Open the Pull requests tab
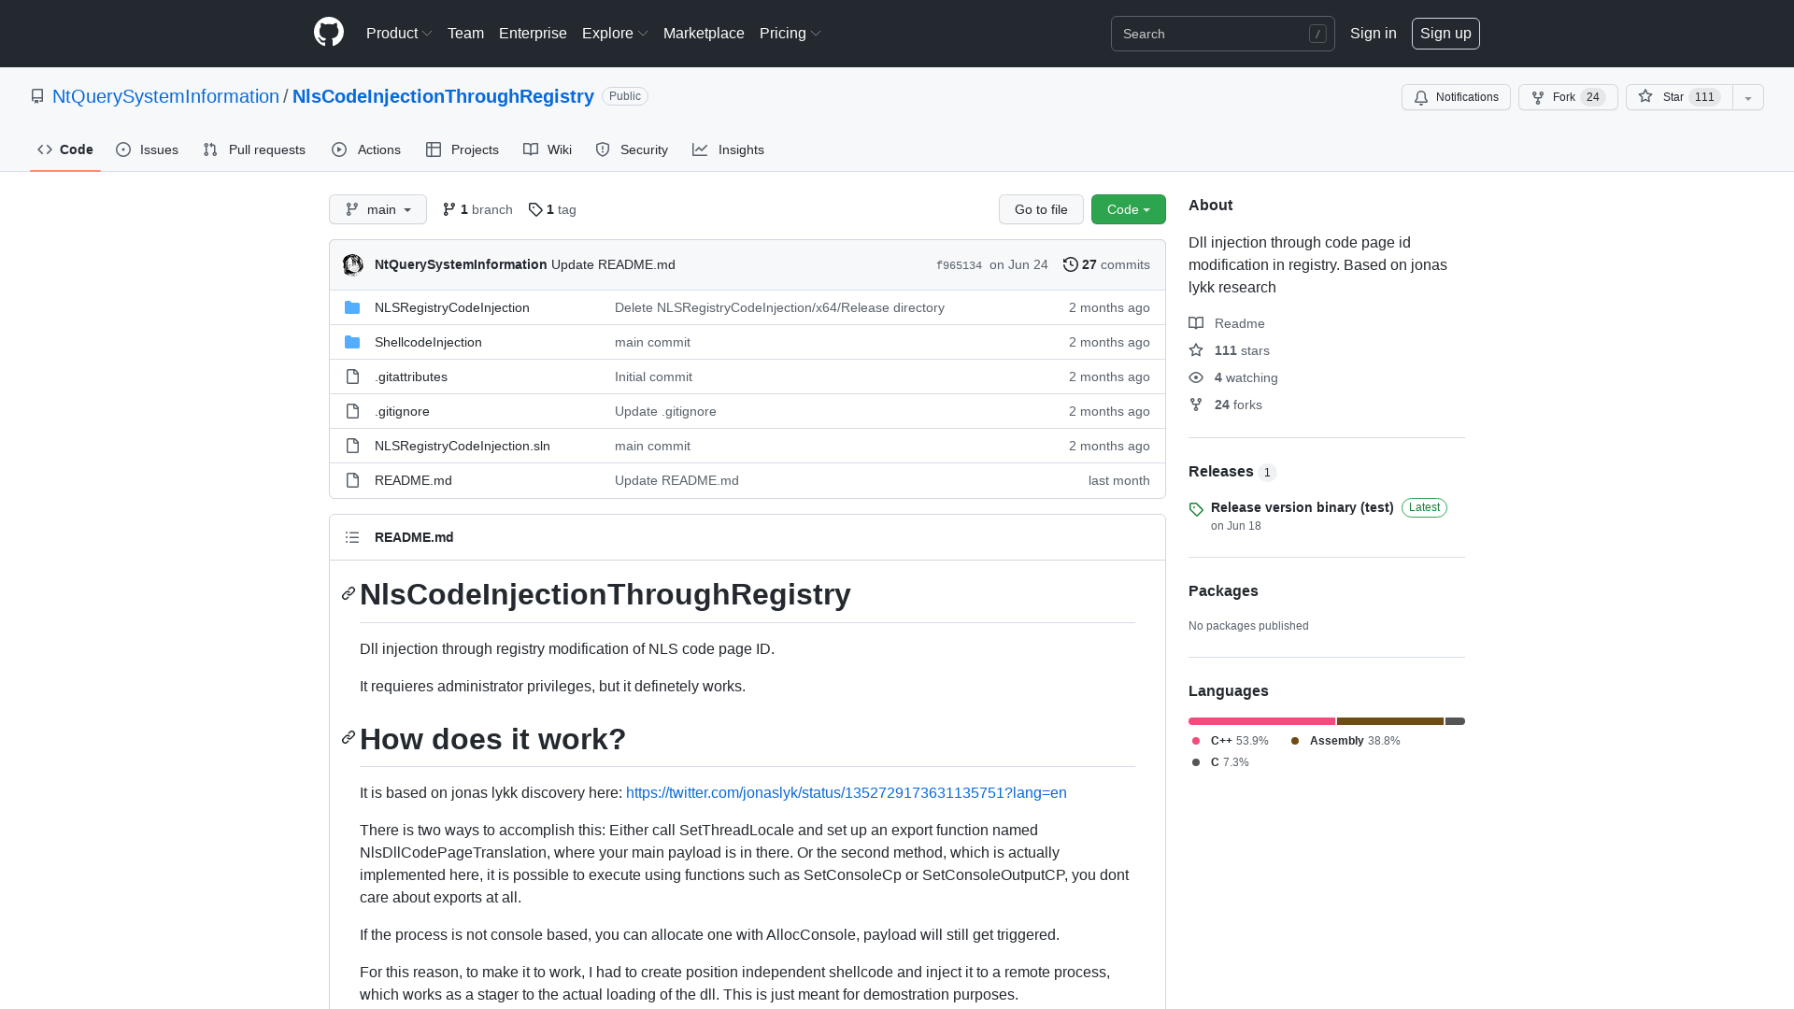This screenshot has height=1009, width=1794. point(254,149)
